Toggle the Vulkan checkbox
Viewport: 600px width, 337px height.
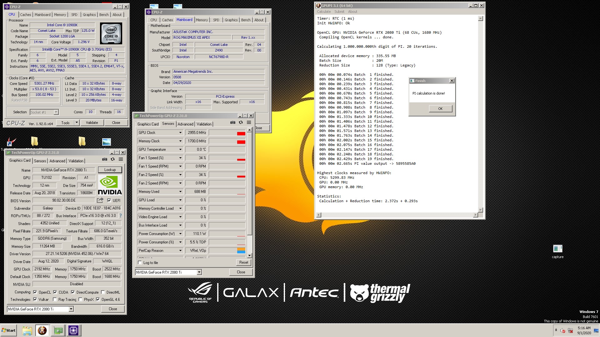coord(35,300)
